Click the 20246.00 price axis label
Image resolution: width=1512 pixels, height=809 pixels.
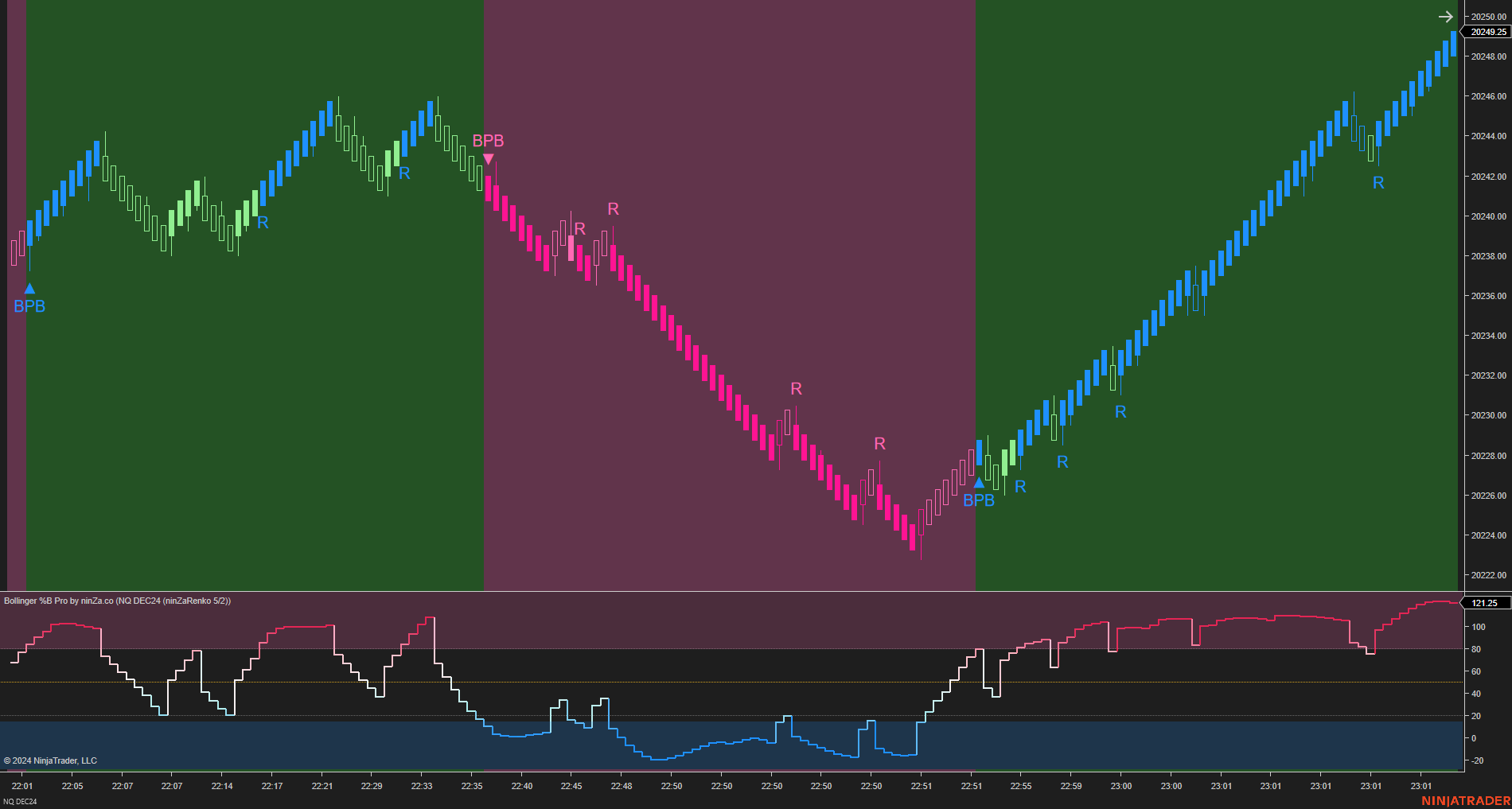(1488, 96)
